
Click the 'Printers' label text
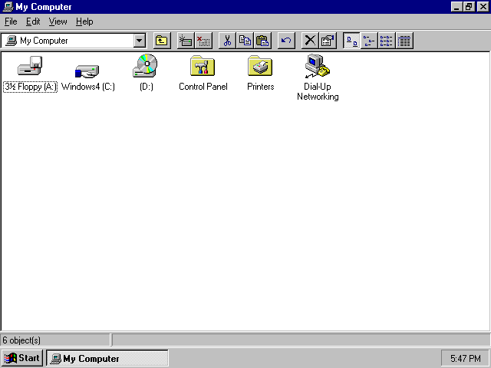pyautogui.click(x=260, y=87)
